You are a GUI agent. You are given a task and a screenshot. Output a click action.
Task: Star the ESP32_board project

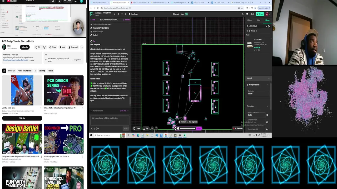point(115,14)
